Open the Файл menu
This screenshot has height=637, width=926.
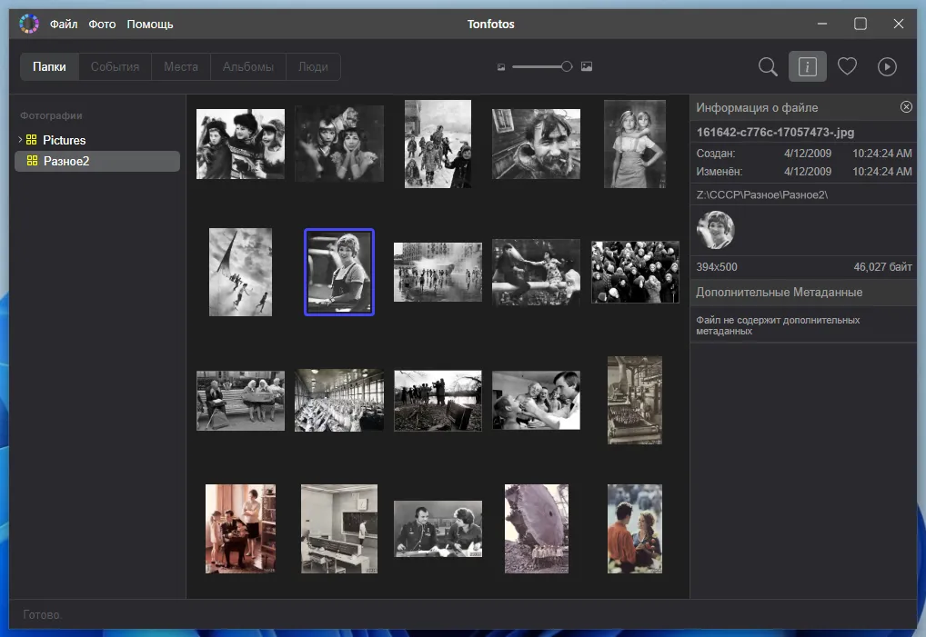64,24
